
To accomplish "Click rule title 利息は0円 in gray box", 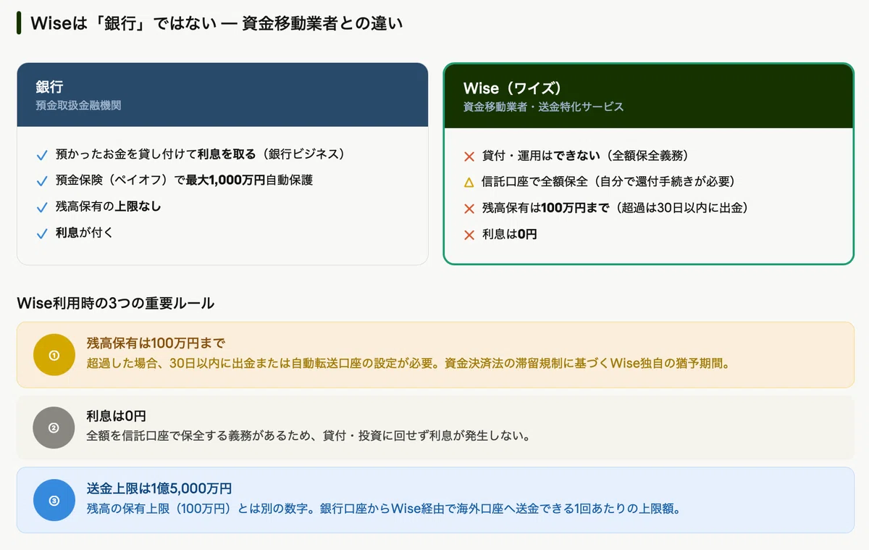I will click(x=116, y=416).
